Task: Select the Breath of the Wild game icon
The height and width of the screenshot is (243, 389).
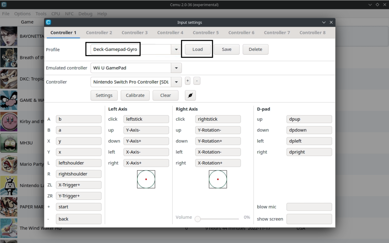Action: [9, 58]
